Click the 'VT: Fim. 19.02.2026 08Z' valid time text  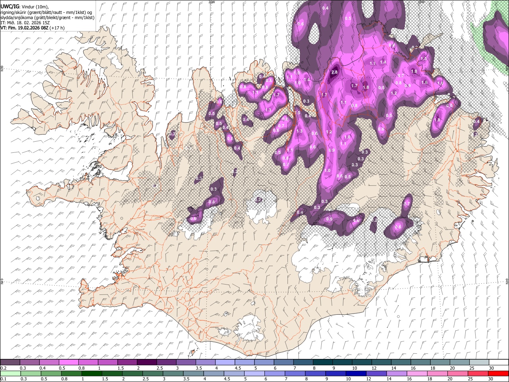pos(24,28)
